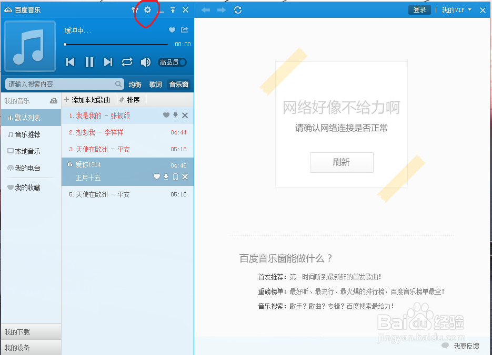
Task: Select song 3. 天使在欧洲 - 平安
Action: (x=127, y=149)
